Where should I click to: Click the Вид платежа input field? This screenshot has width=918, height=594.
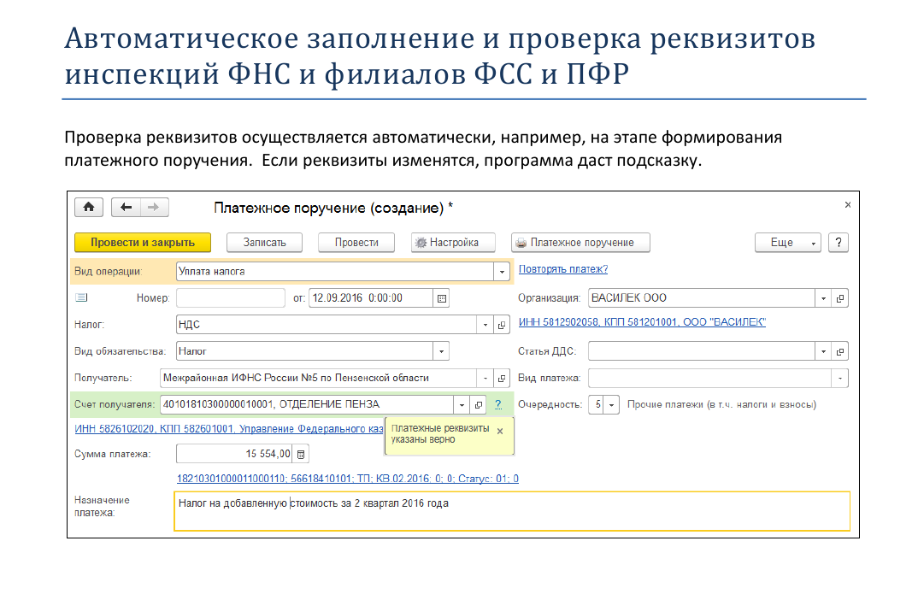(709, 378)
